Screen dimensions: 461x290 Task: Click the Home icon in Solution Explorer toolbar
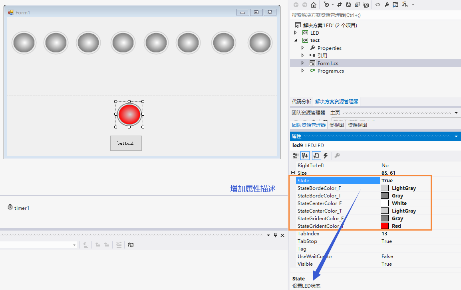pyautogui.click(x=314, y=5)
